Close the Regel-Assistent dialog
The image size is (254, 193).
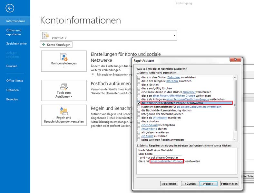pyautogui.click(x=236, y=59)
